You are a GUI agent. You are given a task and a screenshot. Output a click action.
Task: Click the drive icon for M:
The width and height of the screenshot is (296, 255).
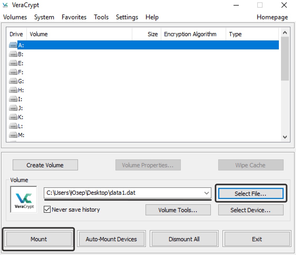[x=13, y=135]
